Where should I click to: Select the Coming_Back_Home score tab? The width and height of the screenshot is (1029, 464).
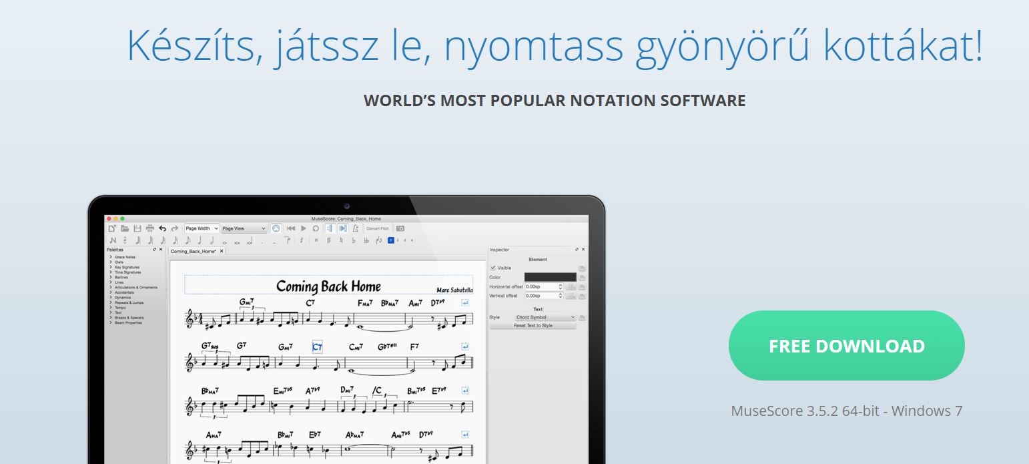coord(193,251)
